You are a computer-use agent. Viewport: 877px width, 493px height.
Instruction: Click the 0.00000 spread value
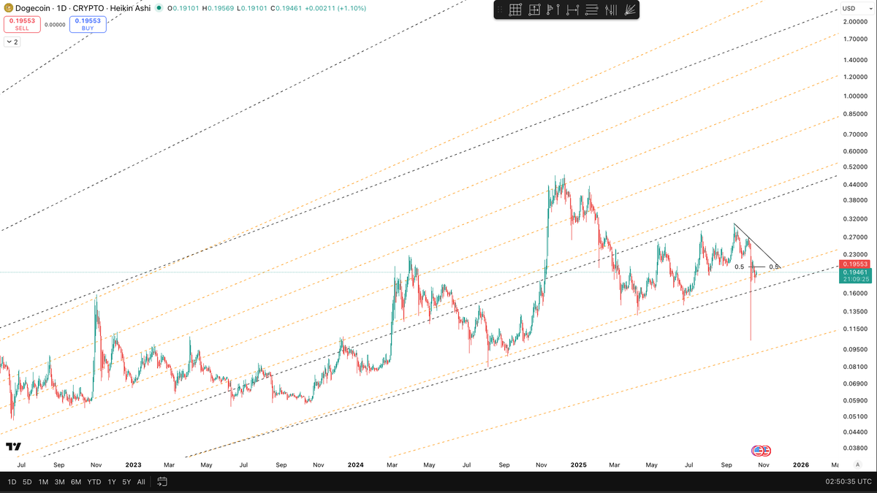(x=55, y=25)
